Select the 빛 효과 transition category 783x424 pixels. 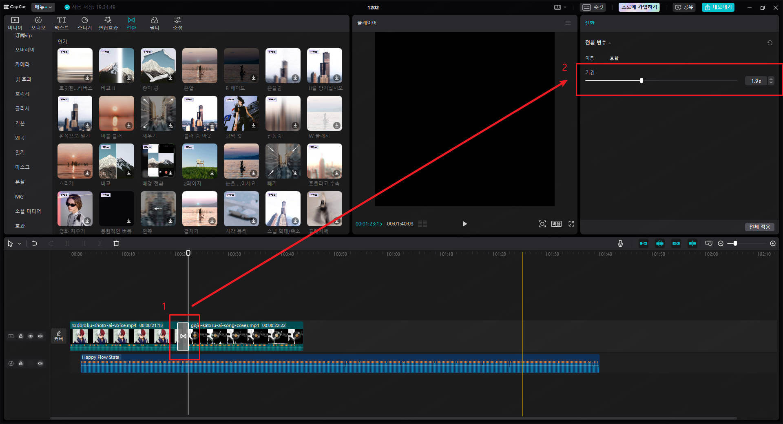pos(23,79)
